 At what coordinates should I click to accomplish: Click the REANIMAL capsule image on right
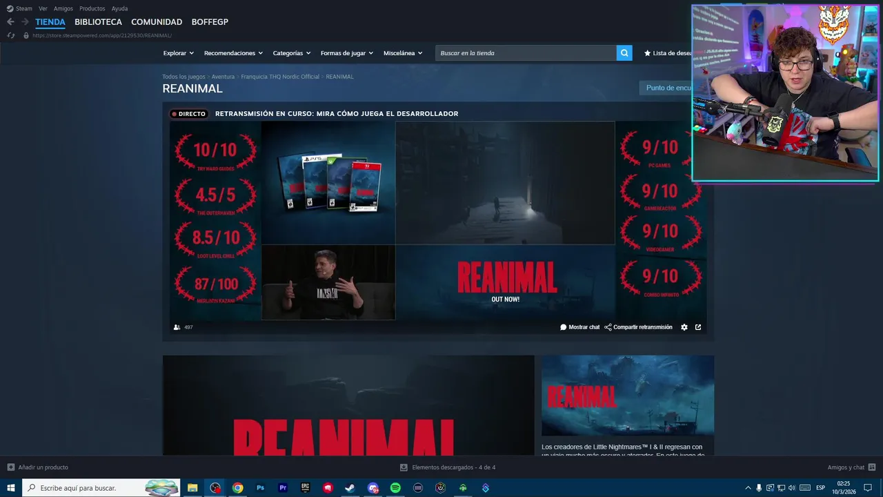click(x=628, y=396)
